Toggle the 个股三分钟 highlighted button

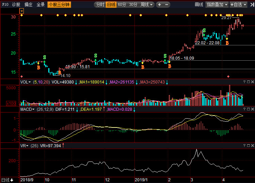coord(59,5)
